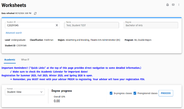
Task: Select the Classification Freshman text
Action: (41, 40)
